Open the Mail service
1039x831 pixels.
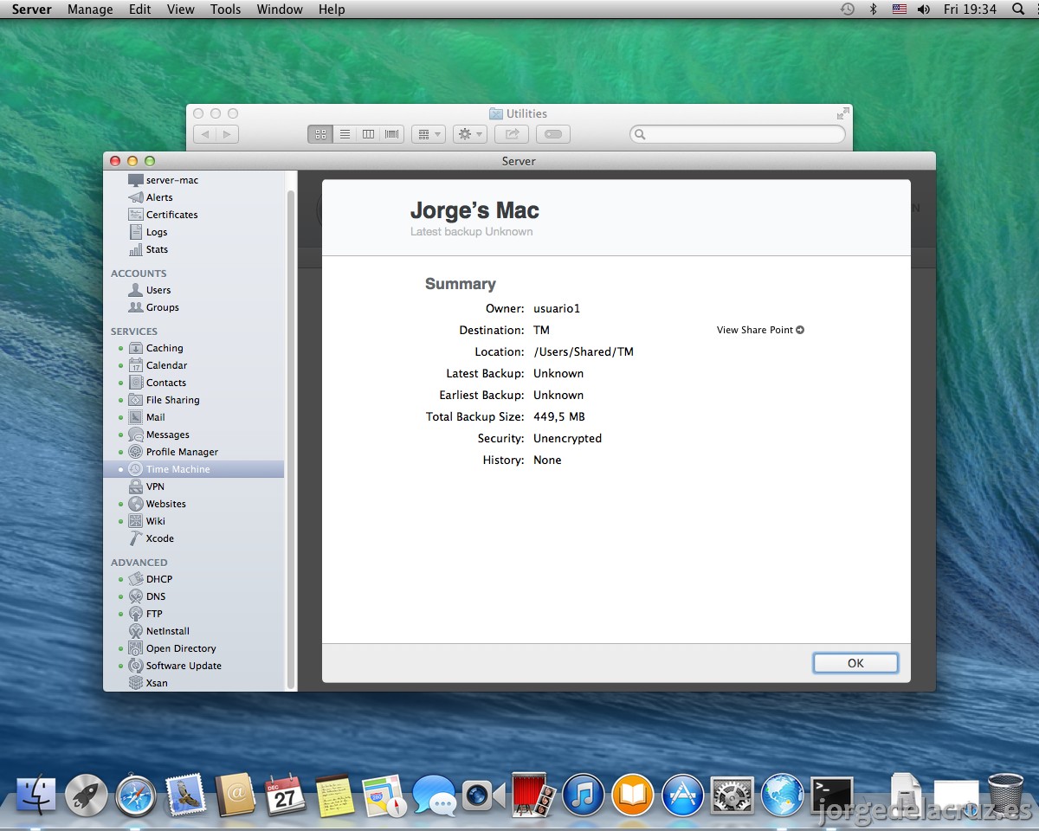146,417
